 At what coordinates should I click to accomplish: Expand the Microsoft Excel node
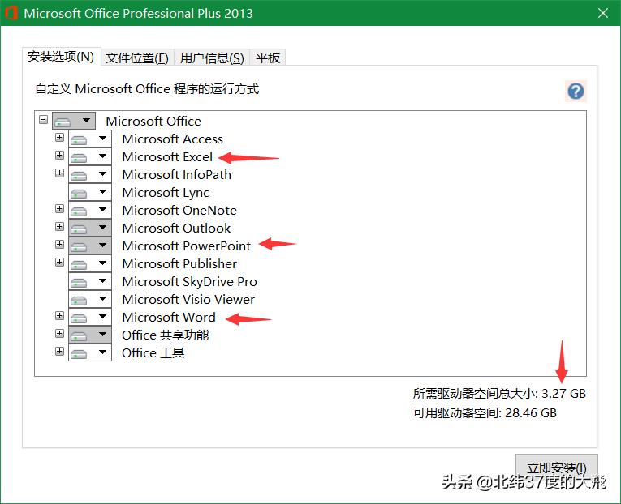59,155
